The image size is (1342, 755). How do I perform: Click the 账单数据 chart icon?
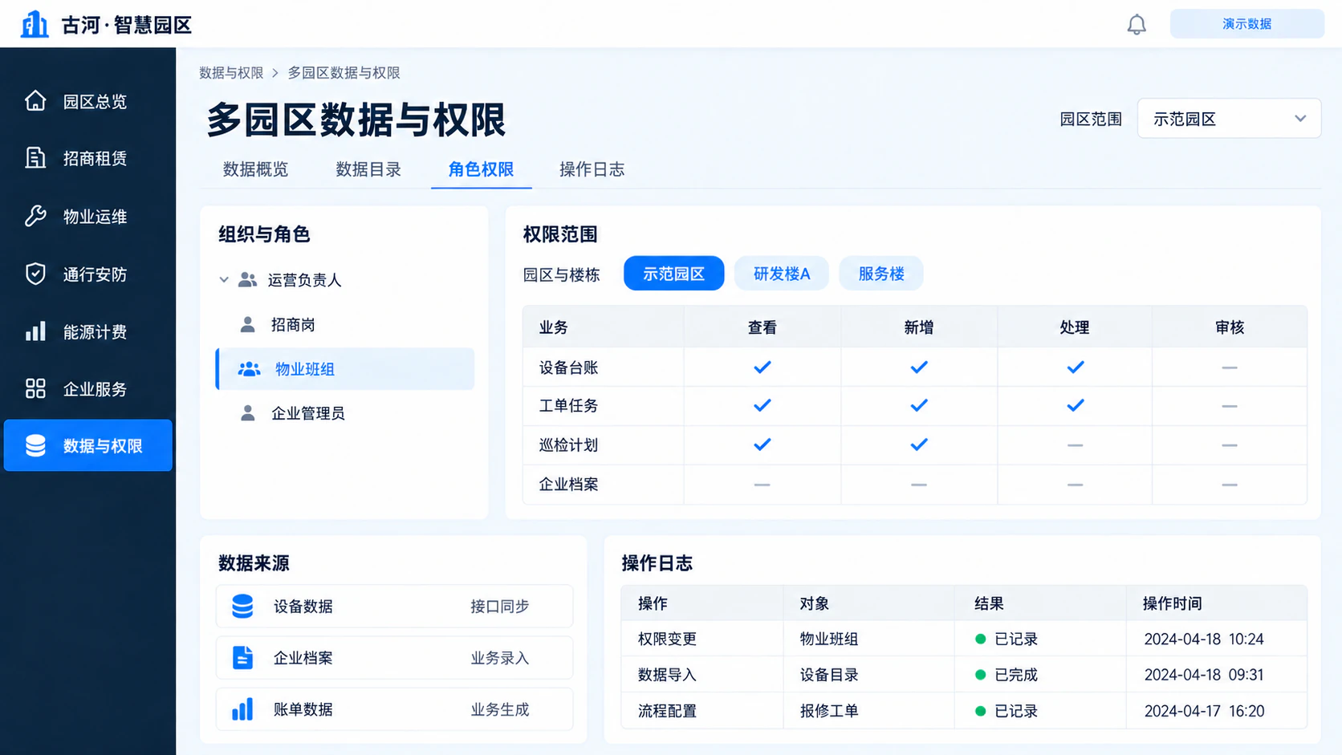click(x=242, y=709)
